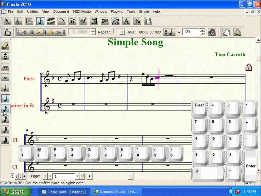The width and height of the screenshot is (261, 196).
Task: Open the Repeat count dropdown
Action: pos(122,32)
